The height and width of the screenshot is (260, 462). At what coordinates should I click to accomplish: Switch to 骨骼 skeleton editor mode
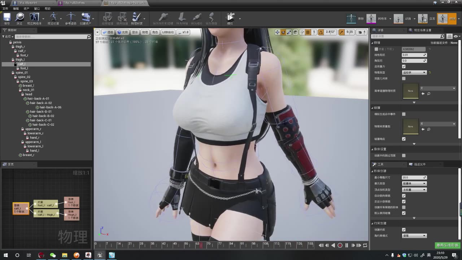pyautogui.click(x=351, y=18)
